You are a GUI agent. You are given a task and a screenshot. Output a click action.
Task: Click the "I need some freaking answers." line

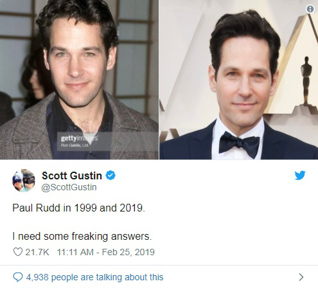click(82, 237)
